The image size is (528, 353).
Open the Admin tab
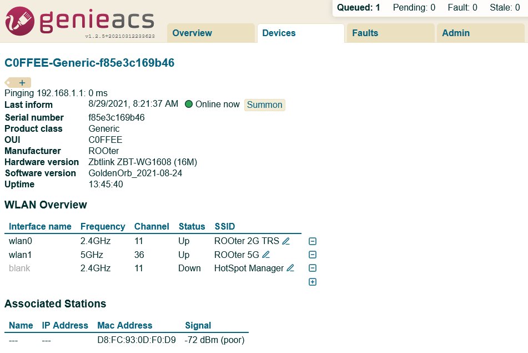[480, 33]
